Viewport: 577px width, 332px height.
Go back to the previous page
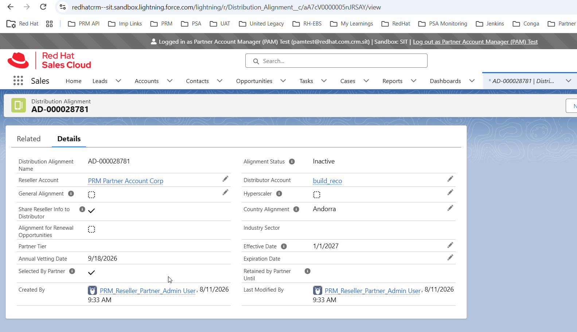point(11,7)
